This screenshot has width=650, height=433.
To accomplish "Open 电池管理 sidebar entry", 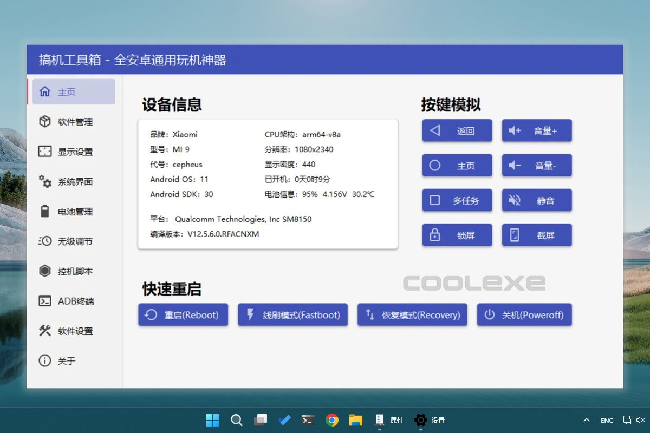I will pyautogui.click(x=74, y=212).
